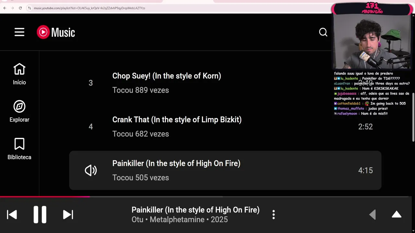Play Crank That (In the style of Limp Bizkit)
Viewport: 415px width, 233px height.
(x=177, y=120)
